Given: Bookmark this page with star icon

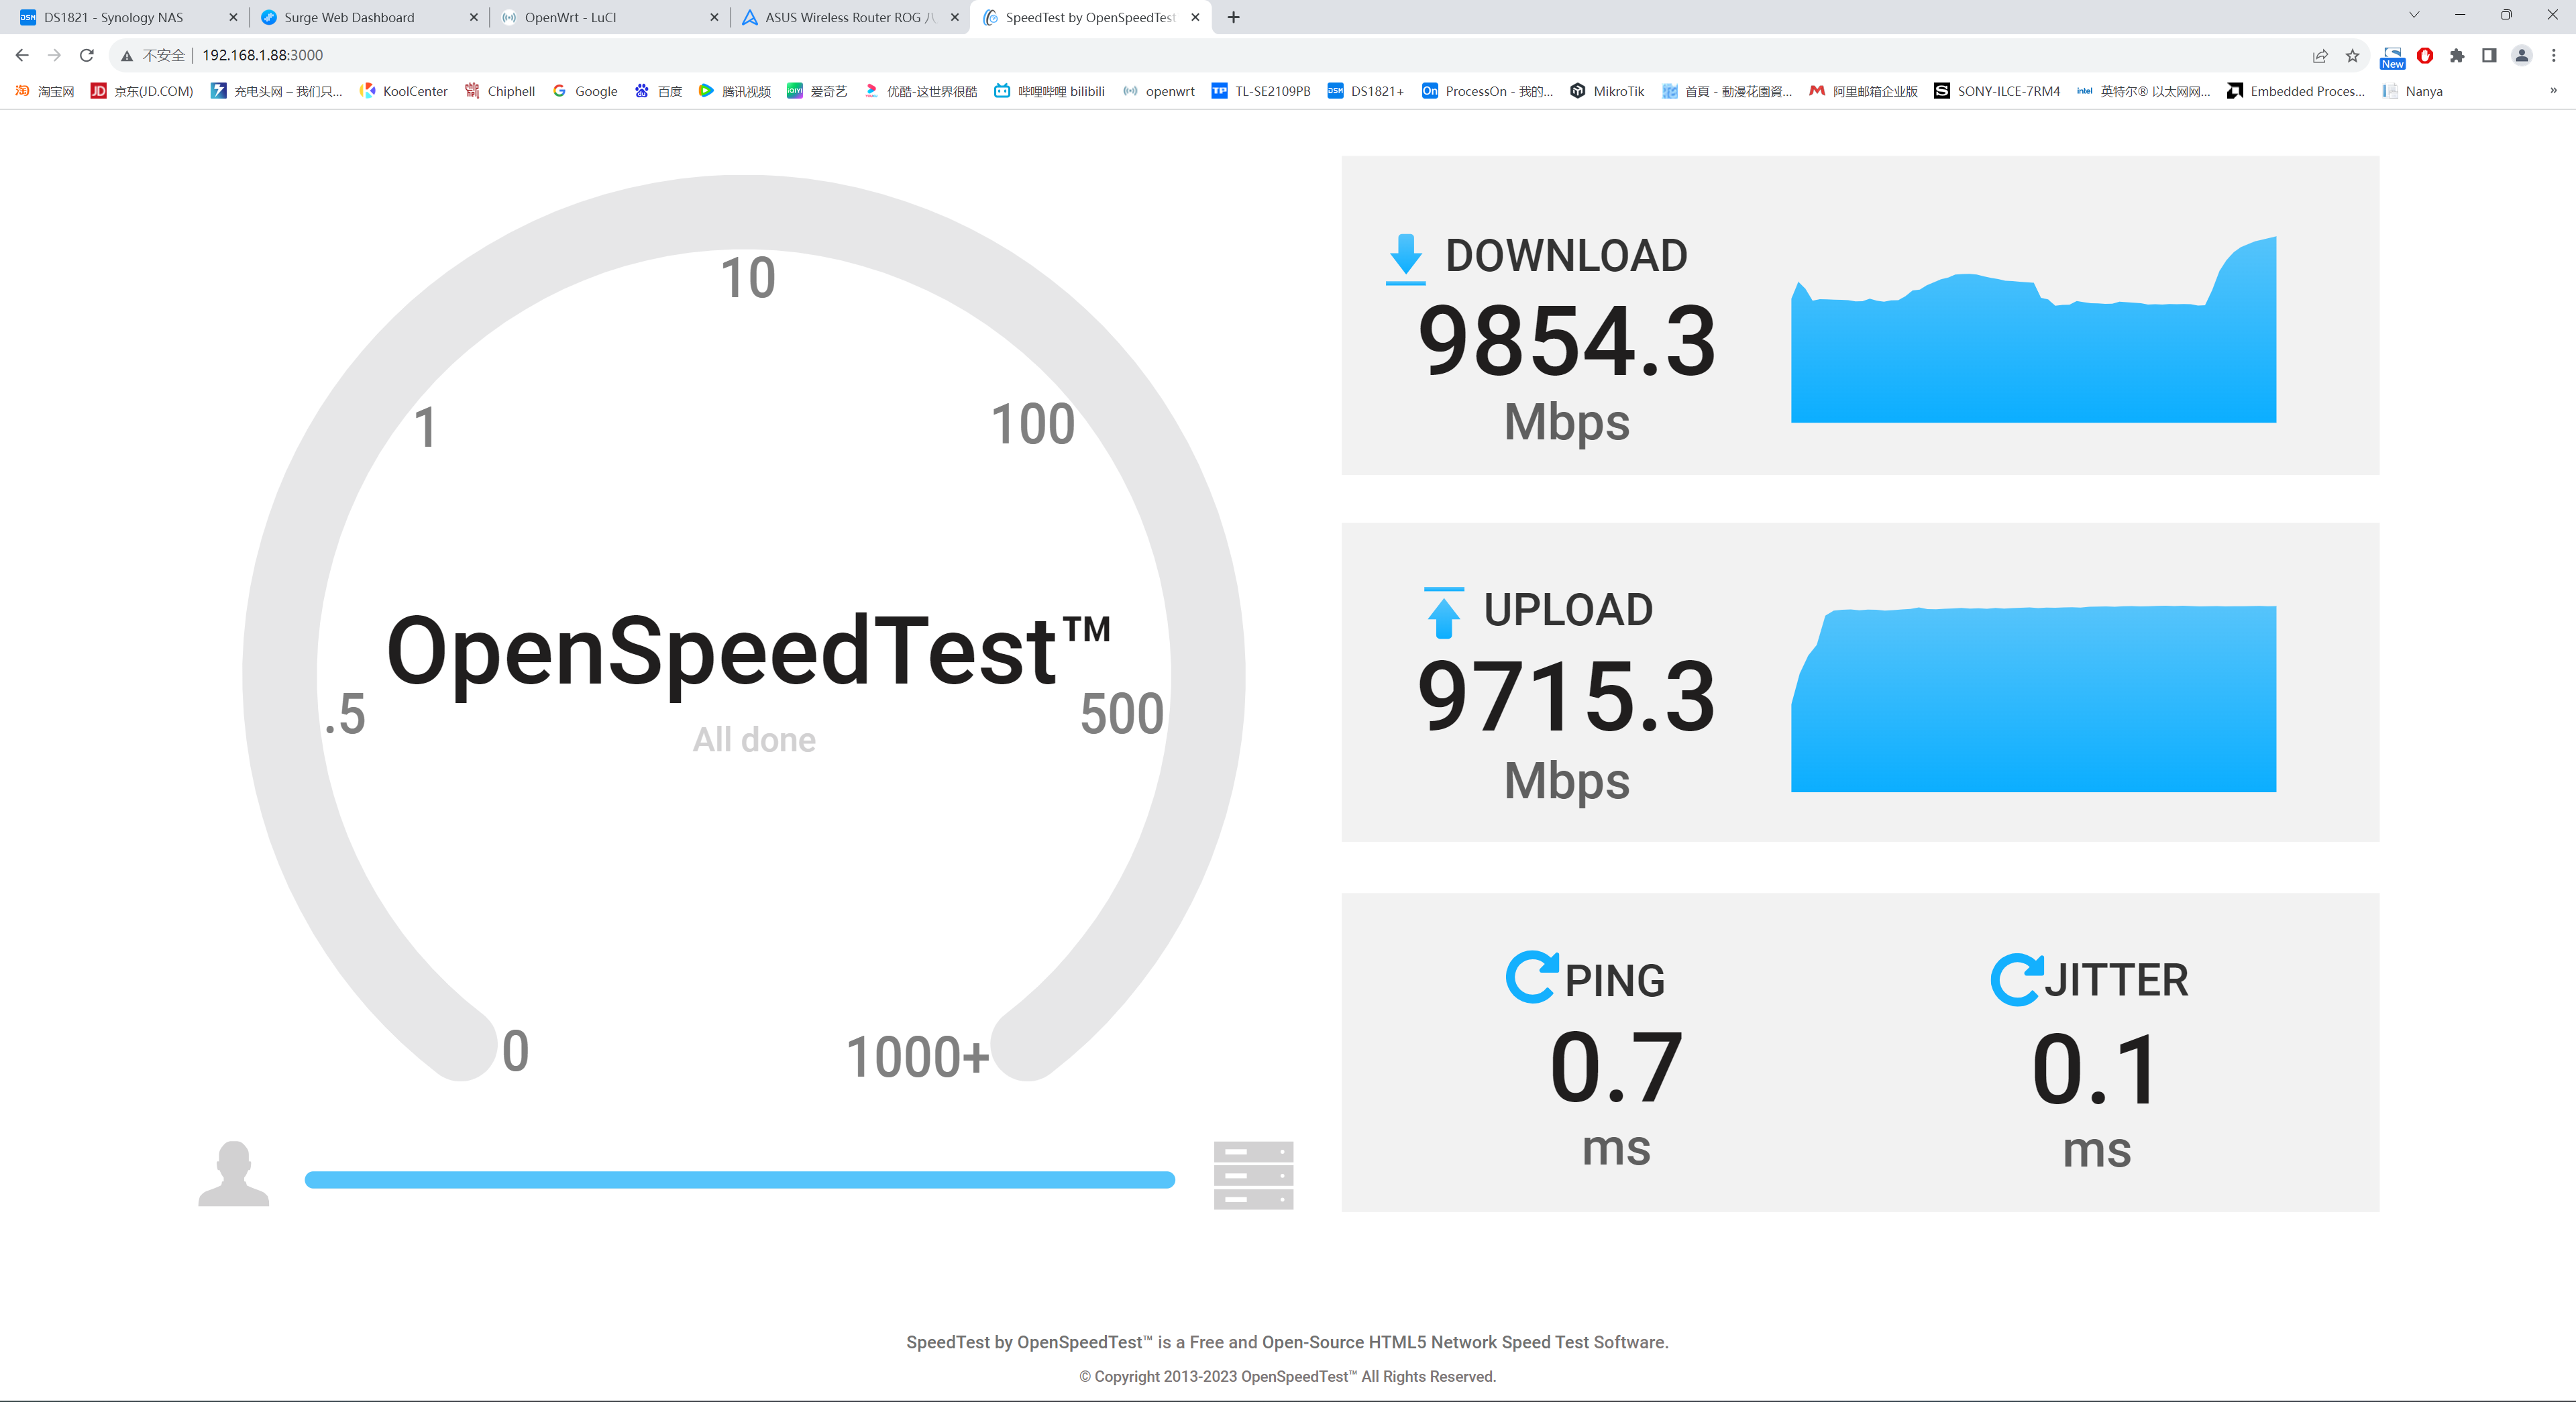Looking at the screenshot, I should click(x=2352, y=56).
